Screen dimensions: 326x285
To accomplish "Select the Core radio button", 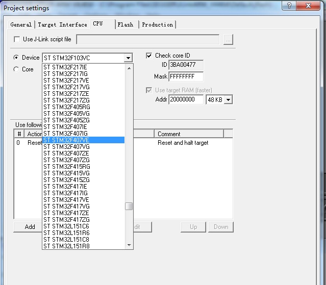I will click(x=16, y=69).
